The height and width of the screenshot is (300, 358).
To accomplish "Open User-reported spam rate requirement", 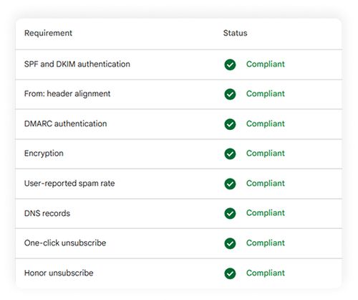I will pyautogui.click(x=69, y=184).
